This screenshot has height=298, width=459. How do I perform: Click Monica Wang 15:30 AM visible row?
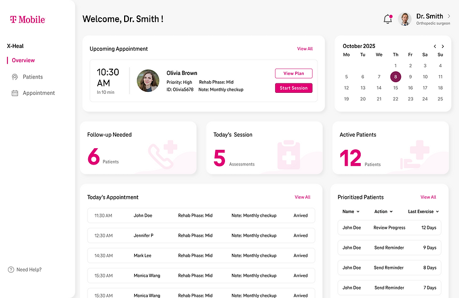[x=201, y=275]
